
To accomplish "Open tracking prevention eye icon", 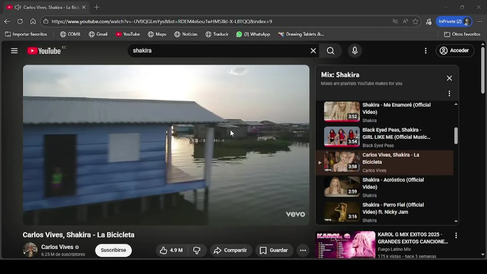I will pos(395,21).
